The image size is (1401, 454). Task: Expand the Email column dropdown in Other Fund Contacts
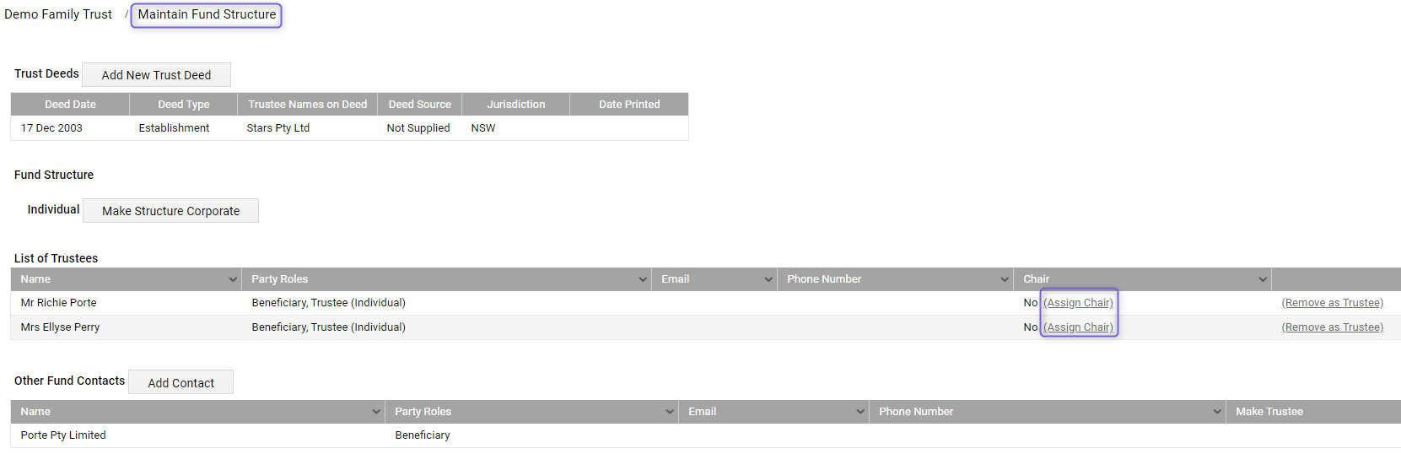tap(860, 412)
